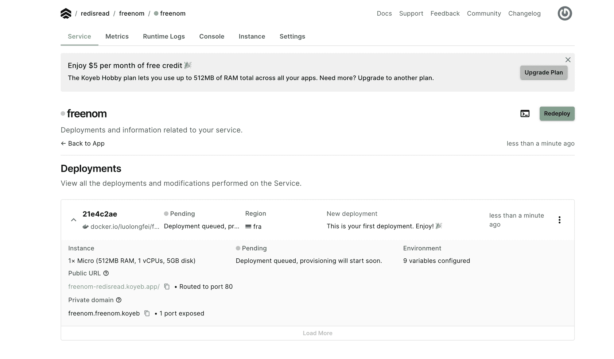
Task: Dismiss the free credit banner
Action: coord(568,60)
